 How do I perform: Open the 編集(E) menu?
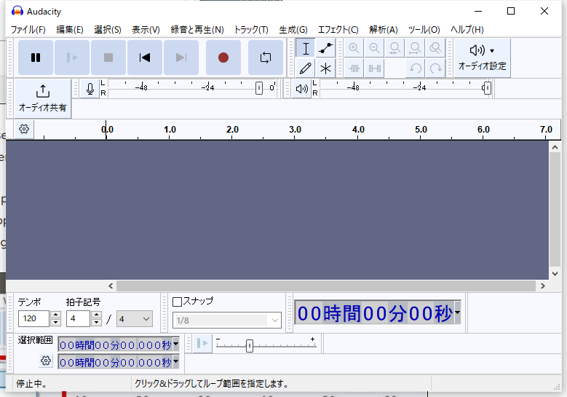pos(70,30)
